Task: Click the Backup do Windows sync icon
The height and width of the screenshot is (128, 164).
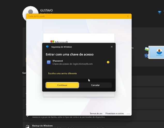Action: [x=27, y=126]
